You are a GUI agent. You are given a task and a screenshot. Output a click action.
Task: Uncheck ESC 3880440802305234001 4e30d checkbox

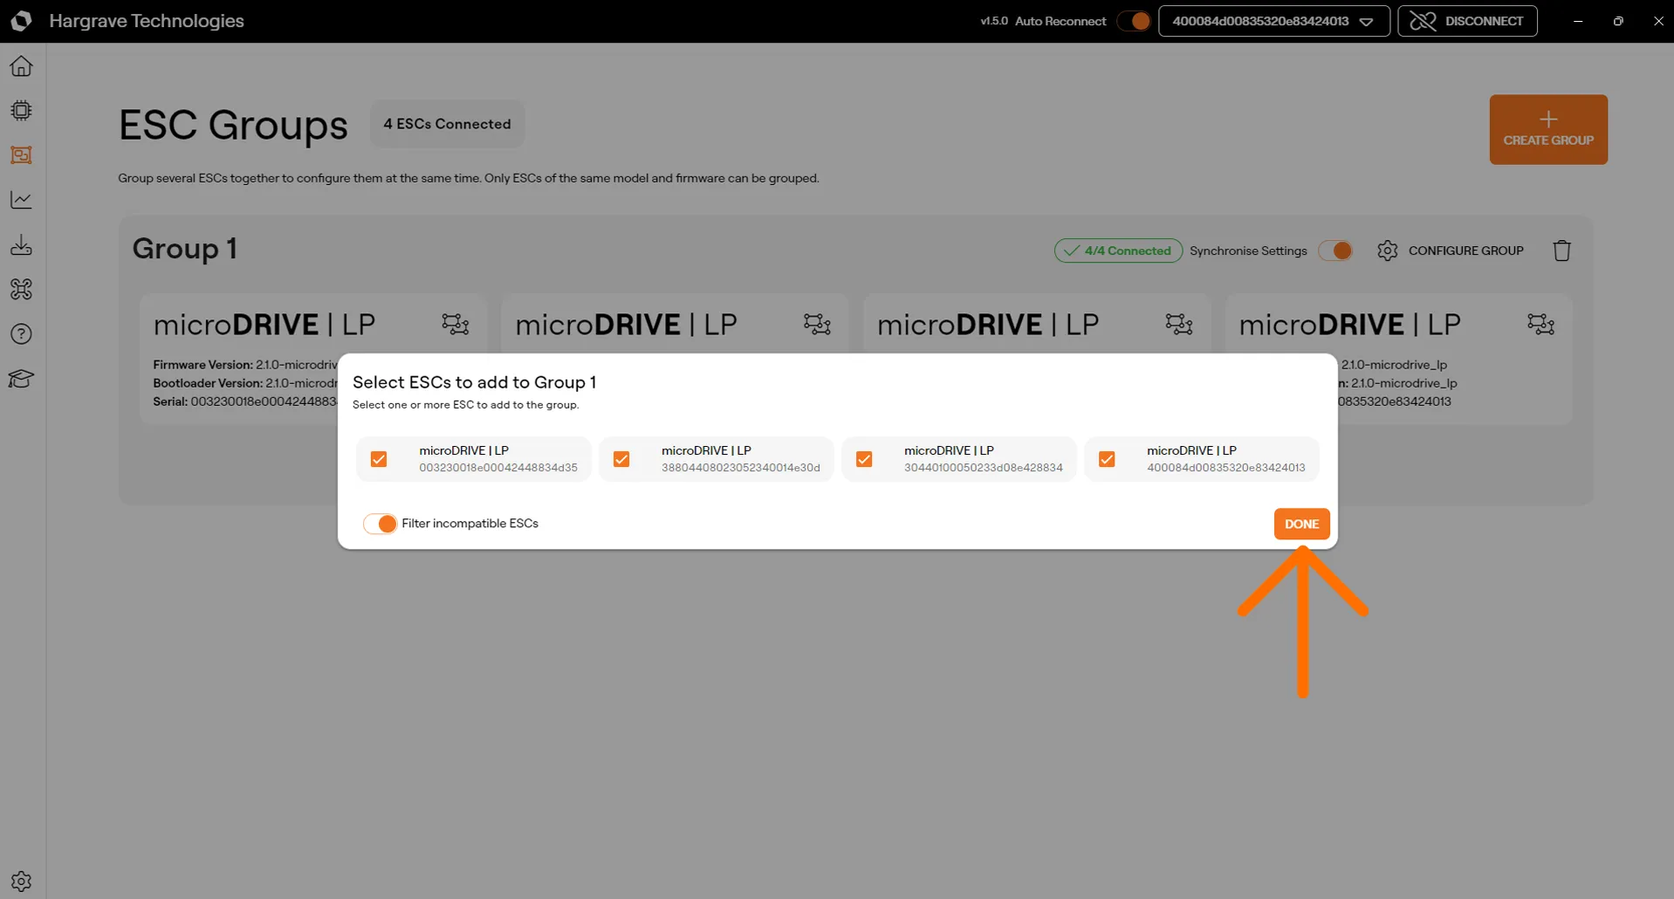point(621,459)
